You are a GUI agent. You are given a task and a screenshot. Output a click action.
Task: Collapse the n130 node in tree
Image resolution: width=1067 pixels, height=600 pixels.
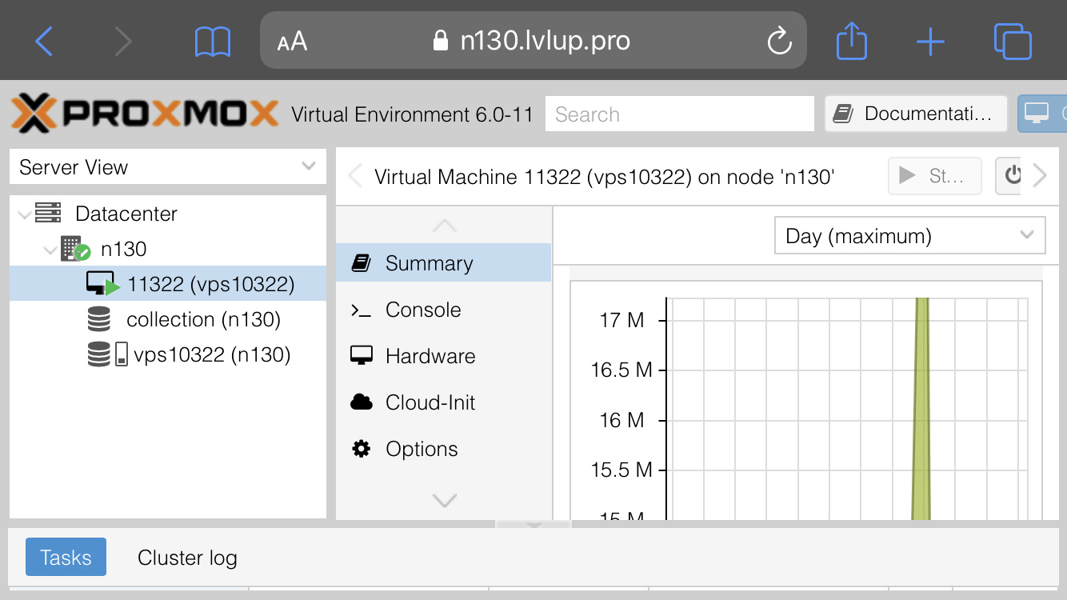(50, 250)
